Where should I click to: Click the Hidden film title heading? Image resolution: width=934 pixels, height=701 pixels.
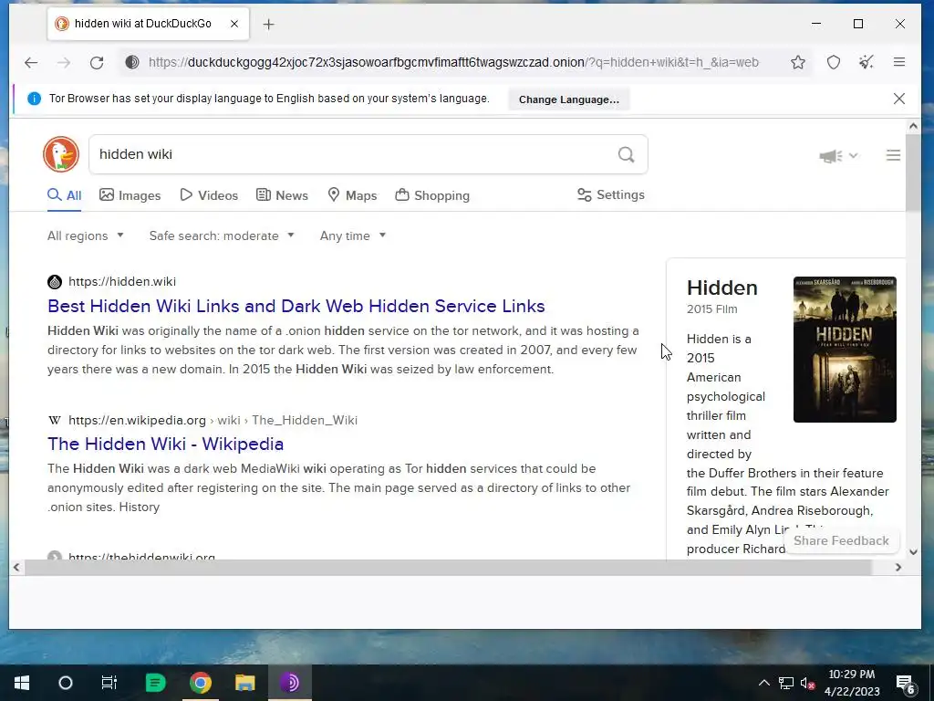(722, 288)
